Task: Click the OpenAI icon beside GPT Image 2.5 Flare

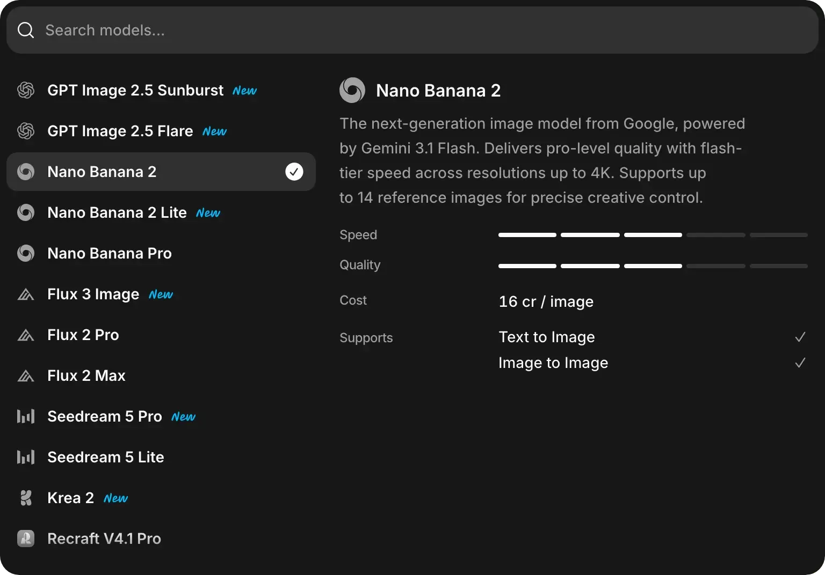Action: (26, 131)
